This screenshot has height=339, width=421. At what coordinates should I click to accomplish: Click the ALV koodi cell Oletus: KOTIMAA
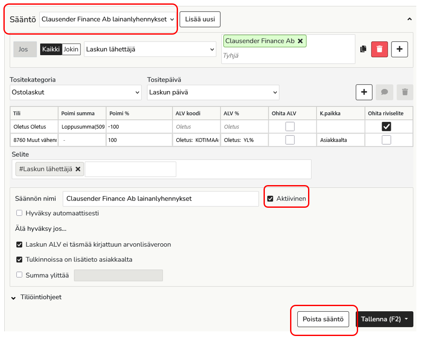196,140
